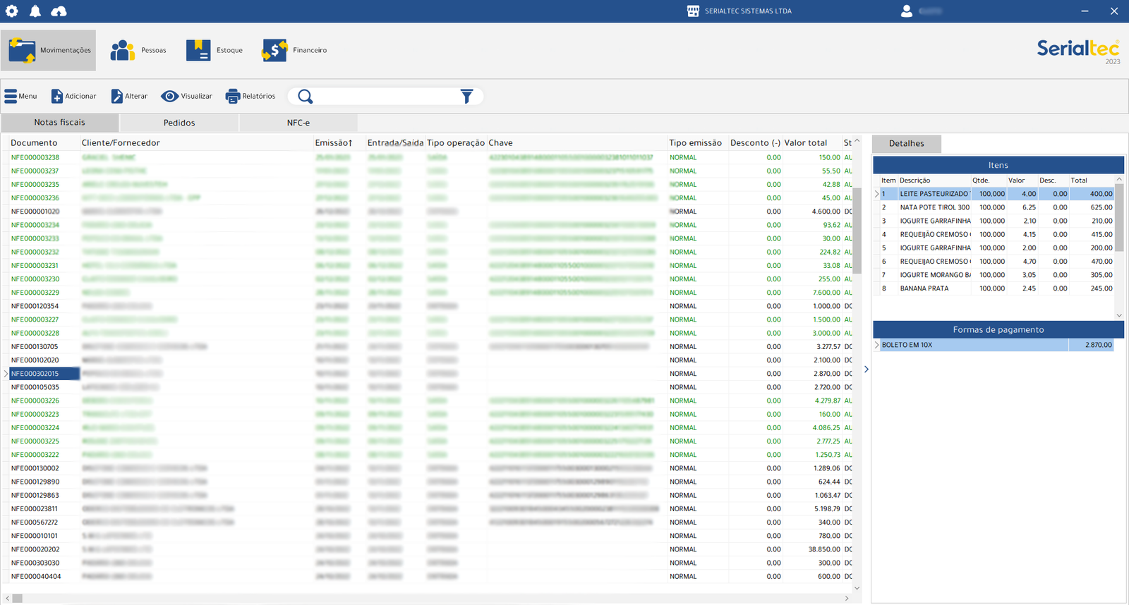Viewport: 1129px width, 605px height.
Task: Open the settings gear icon
Action: click(x=12, y=11)
